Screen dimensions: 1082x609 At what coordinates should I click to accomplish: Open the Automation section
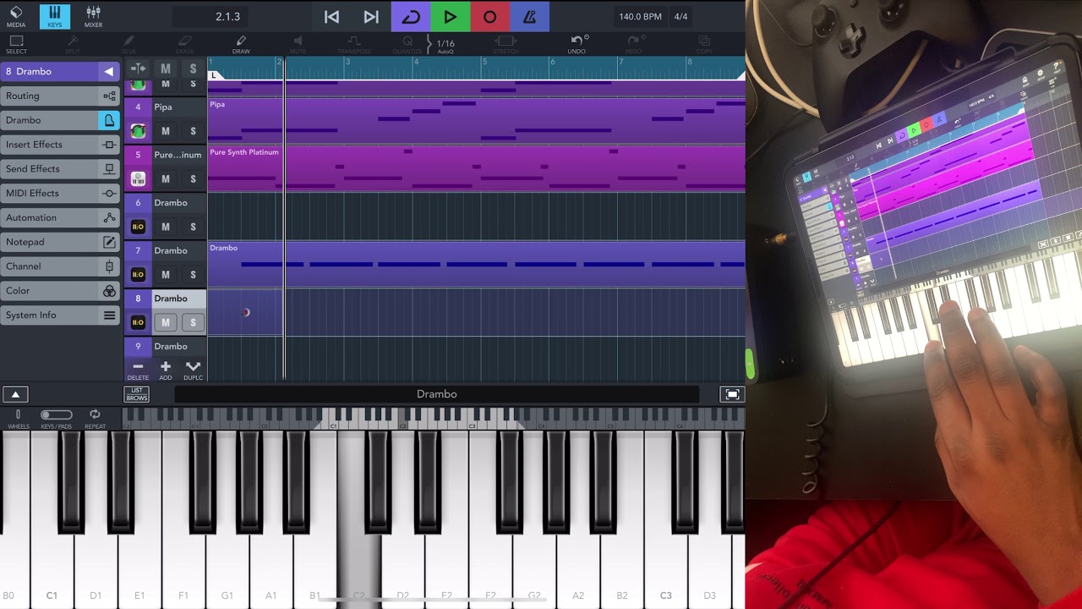pos(60,217)
